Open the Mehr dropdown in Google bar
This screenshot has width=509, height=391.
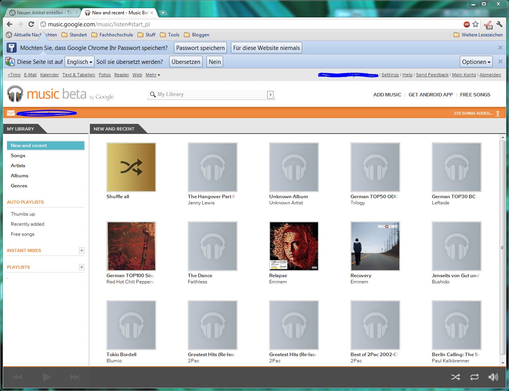click(x=153, y=75)
